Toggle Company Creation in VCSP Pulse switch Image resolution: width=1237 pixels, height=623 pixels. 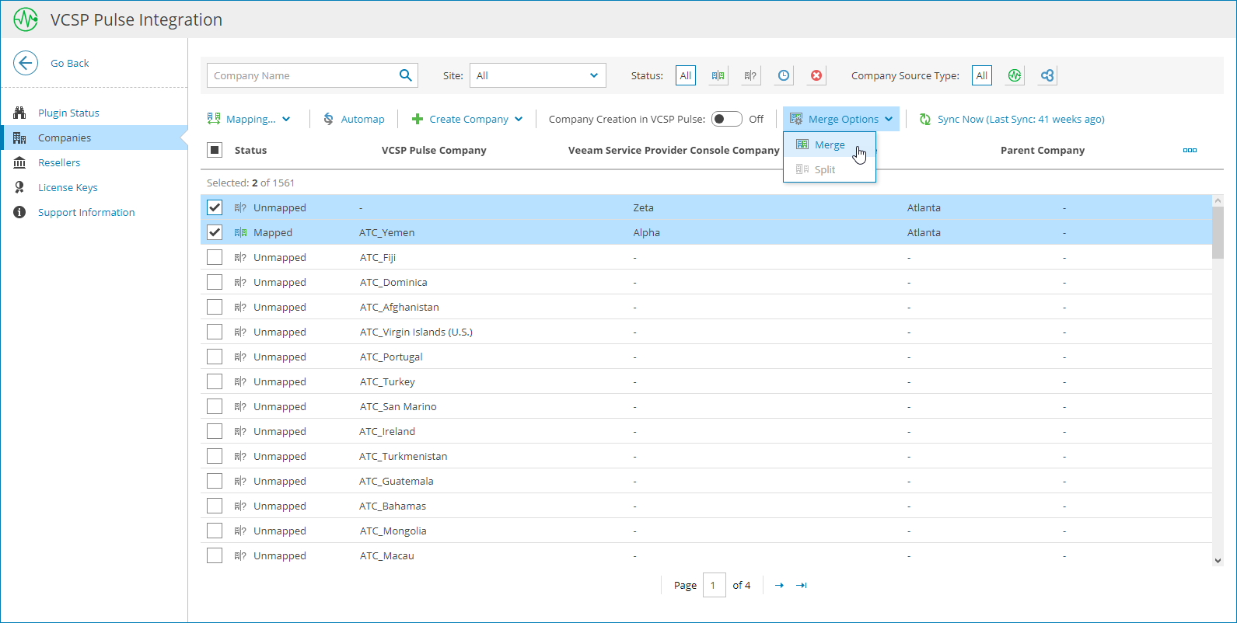pyautogui.click(x=727, y=119)
